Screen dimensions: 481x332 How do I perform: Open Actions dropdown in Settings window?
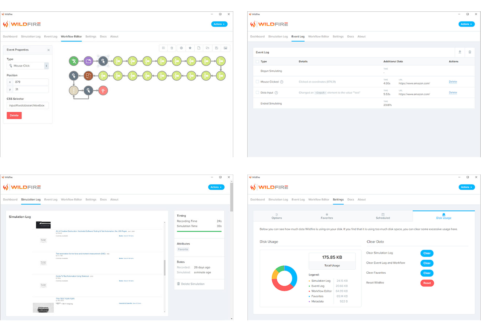point(466,187)
